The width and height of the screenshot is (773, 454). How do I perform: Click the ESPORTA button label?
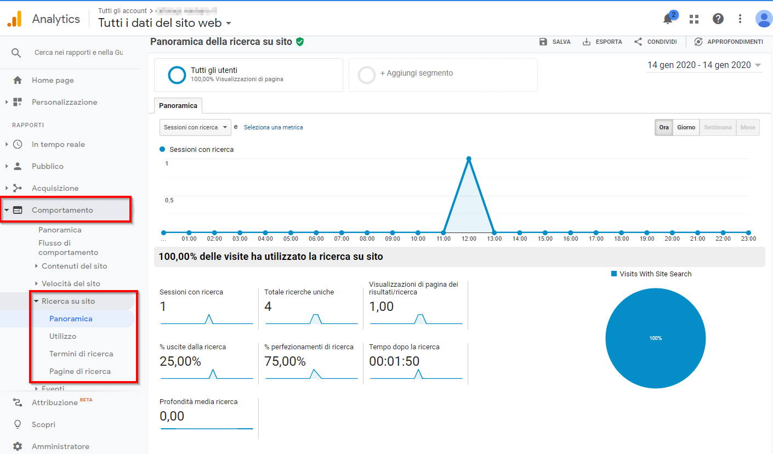609,42
